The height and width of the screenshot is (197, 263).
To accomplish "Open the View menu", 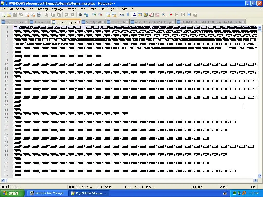I will 31,9.
